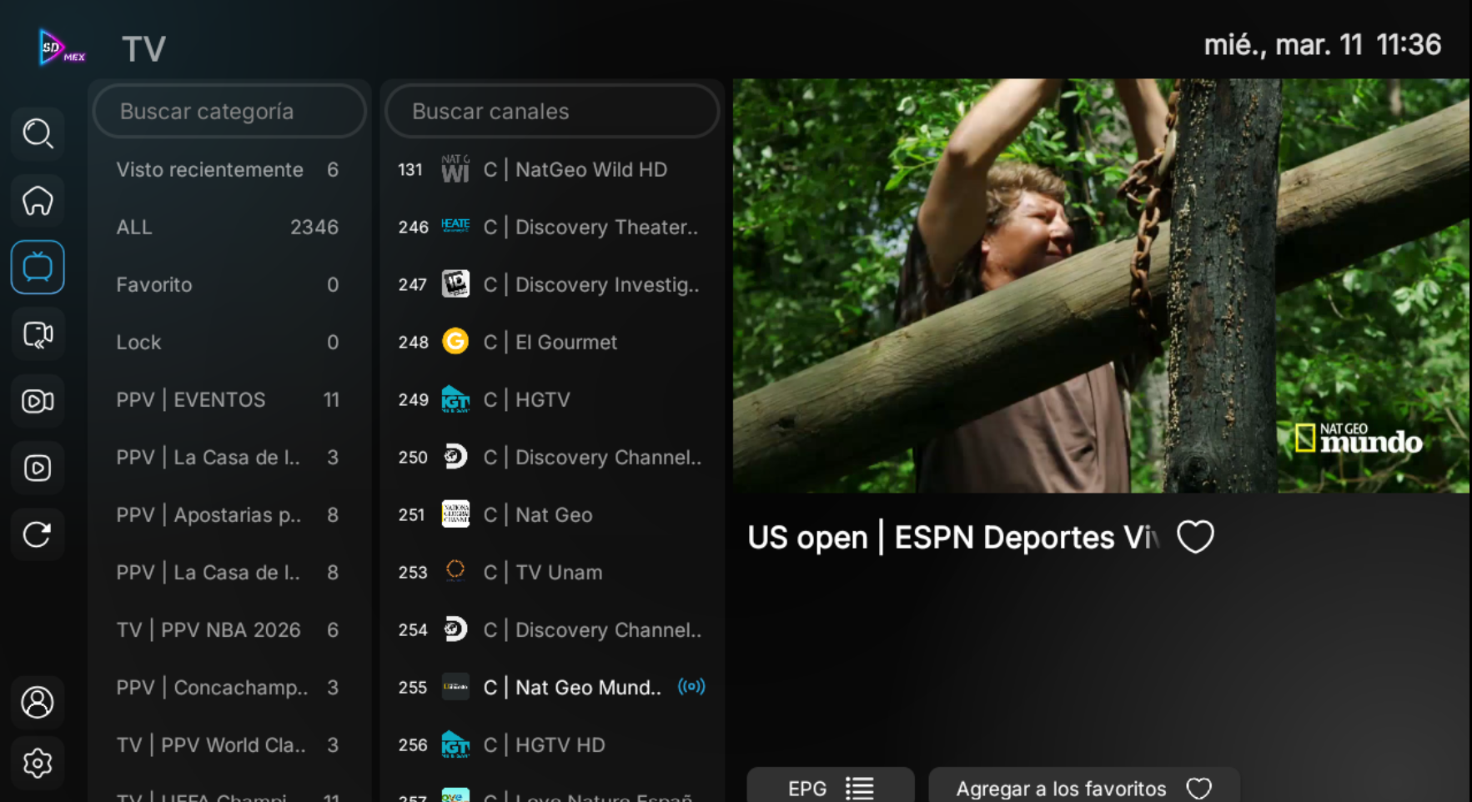Image resolution: width=1472 pixels, height=802 pixels.
Task: Open the user account profile icon
Action: coord(38,702)
